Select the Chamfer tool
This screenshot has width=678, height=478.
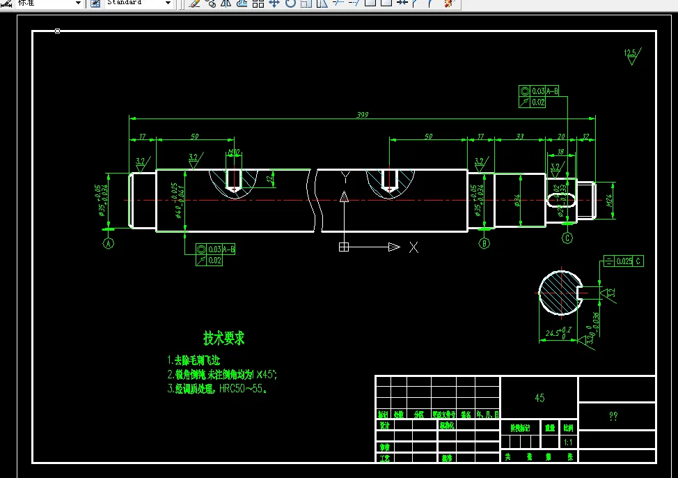point(416,3)
